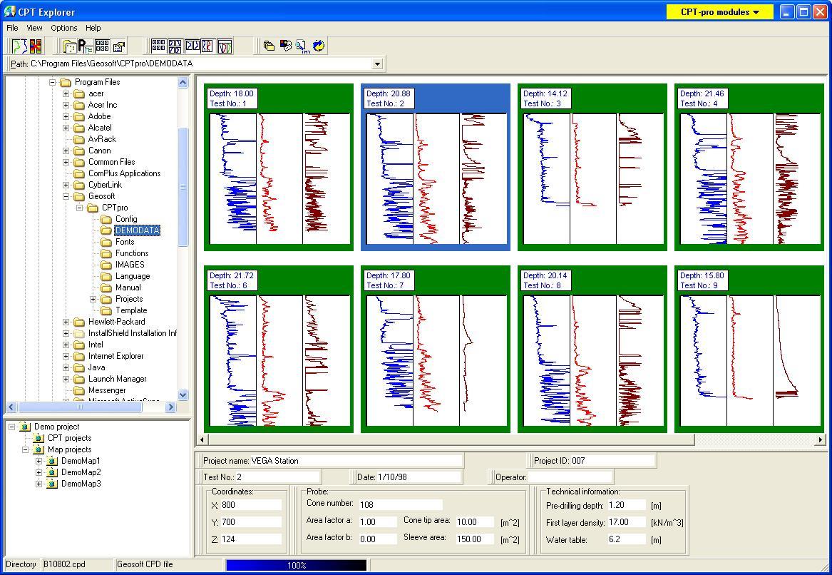Select the DEMODATA folder in tree
This screenshot has height=575, width=832.
137,230
